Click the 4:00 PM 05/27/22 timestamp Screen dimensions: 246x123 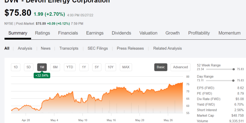(x=80, y=15)
